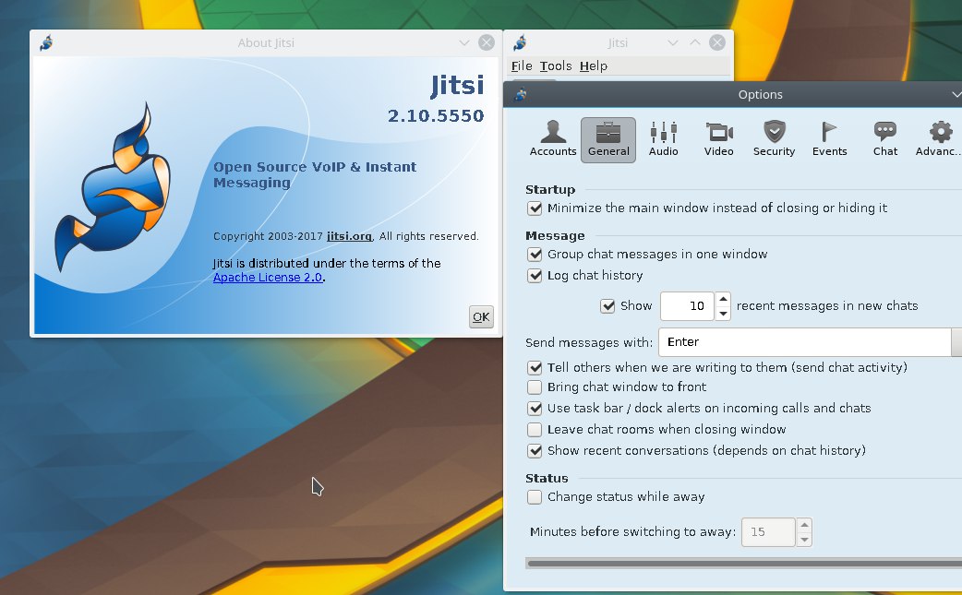This screenshot has height=595, width=962.
Task: Enable Bring chat window to front
Action: click(535, 387)
